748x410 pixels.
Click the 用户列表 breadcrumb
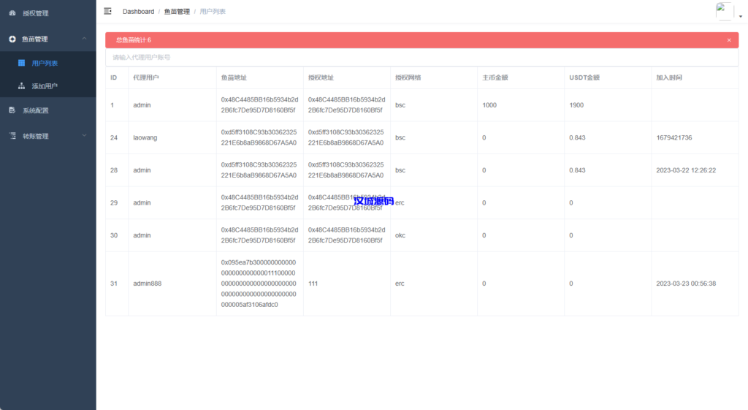tap(213, 12)
